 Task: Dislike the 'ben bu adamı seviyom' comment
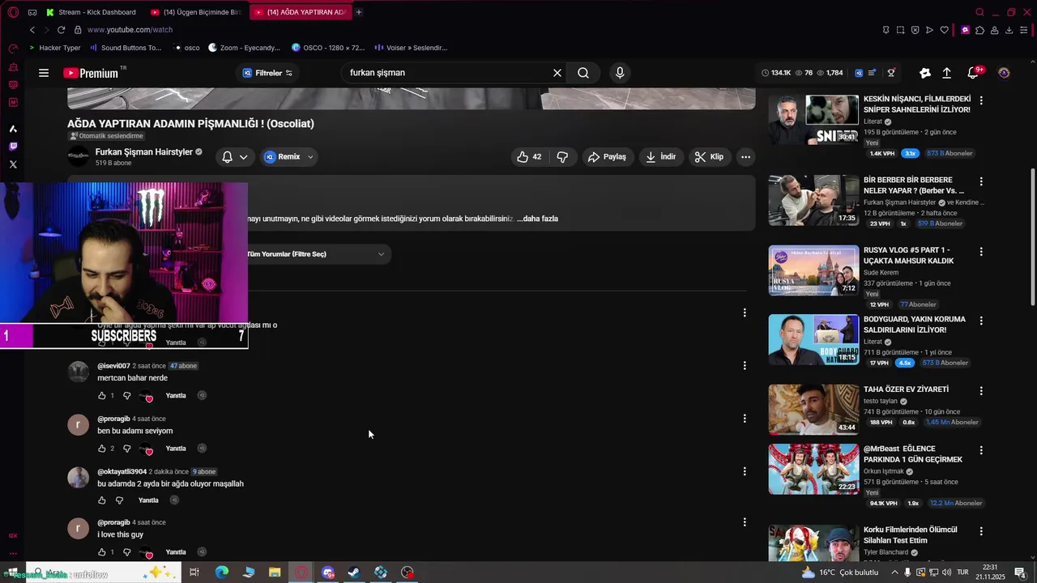(x=126, y=449)
